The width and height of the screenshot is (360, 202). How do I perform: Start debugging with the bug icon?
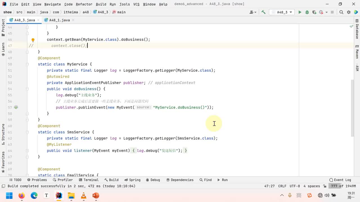(x=307, y=12)
